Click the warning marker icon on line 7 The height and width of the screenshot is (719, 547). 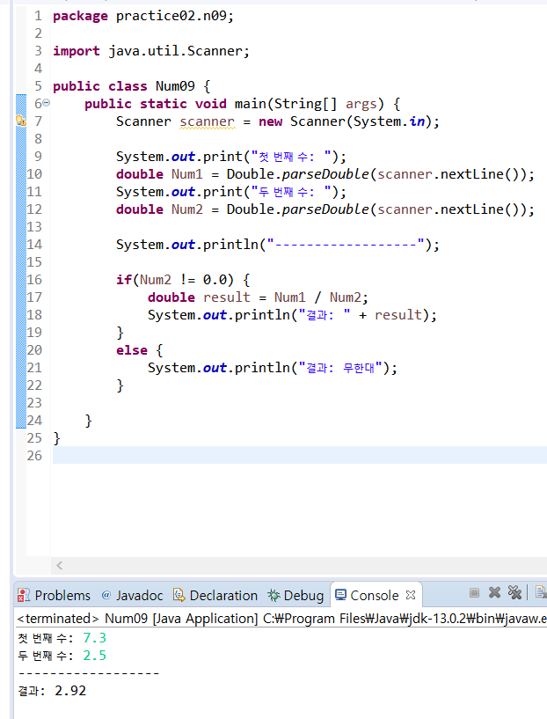tap(21, 121)
